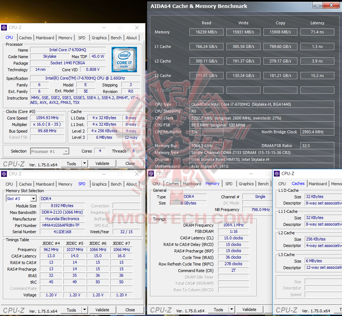The height and width of the screenshot is (316, 342).
Task: Switch to Mainboard tab in top CPU-Z window
Action: tap(45, 38)
